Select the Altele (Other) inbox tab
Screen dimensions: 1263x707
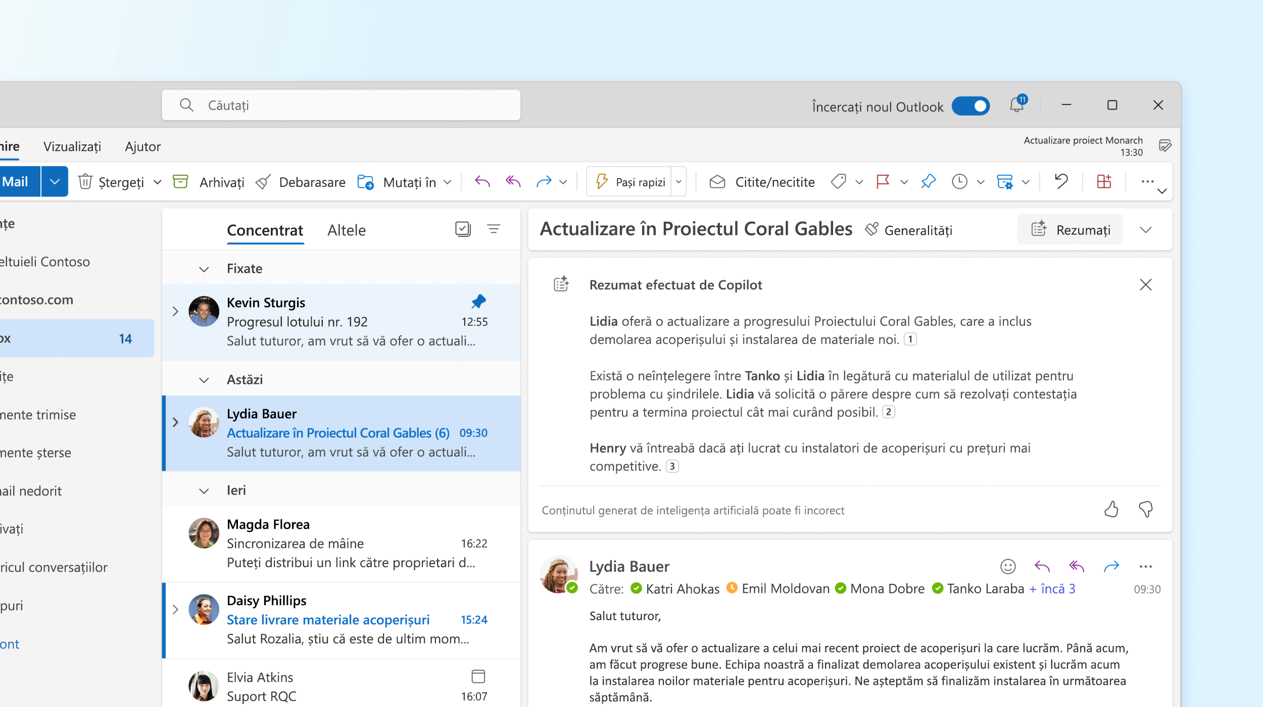pyautogui.click(x=346, y=230)
